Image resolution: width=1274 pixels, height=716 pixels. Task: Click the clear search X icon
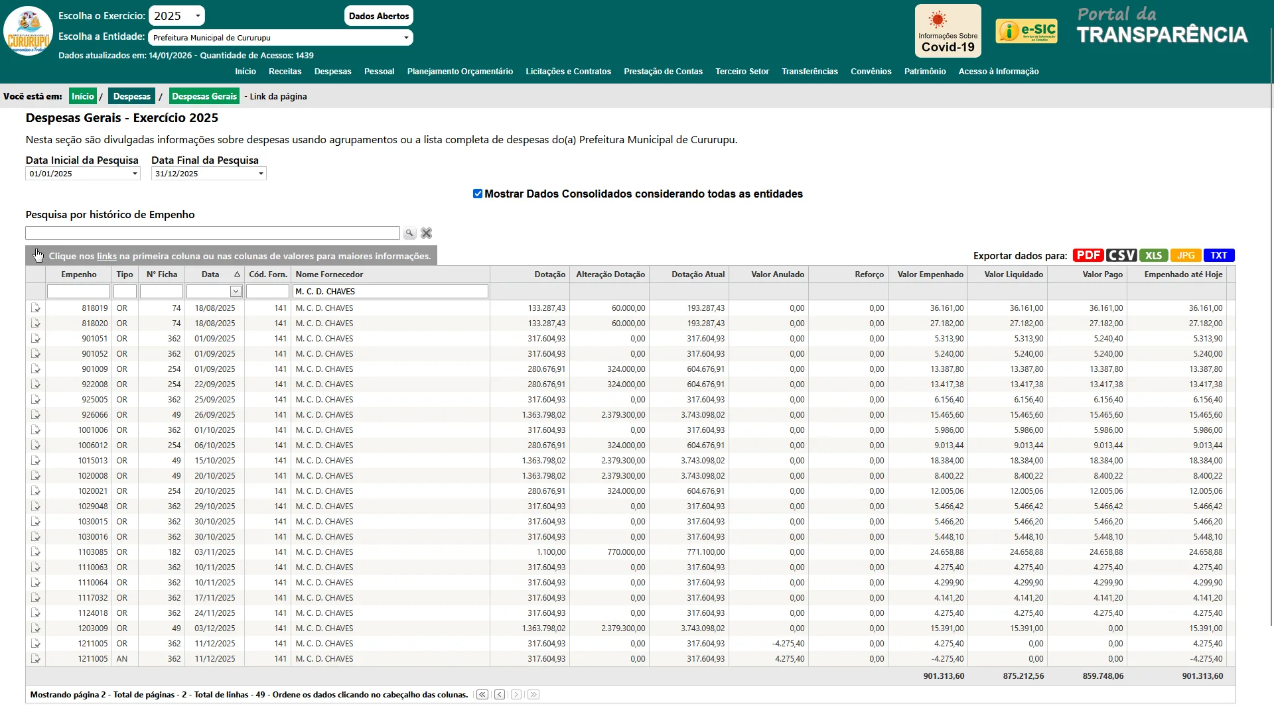click(427, 233)
